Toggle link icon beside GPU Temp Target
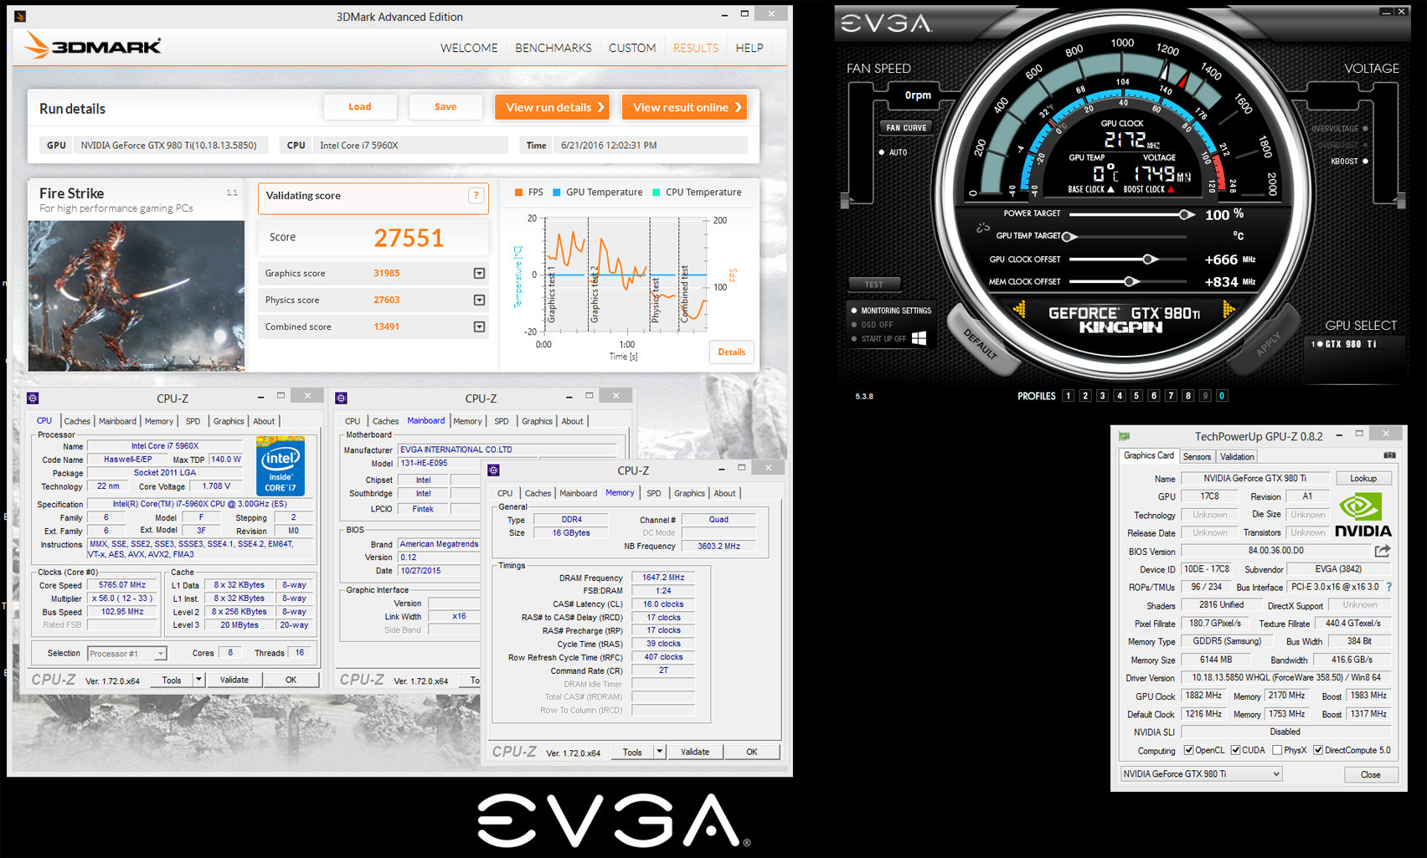The image size is (1427, 858). (x=982, y=228)
